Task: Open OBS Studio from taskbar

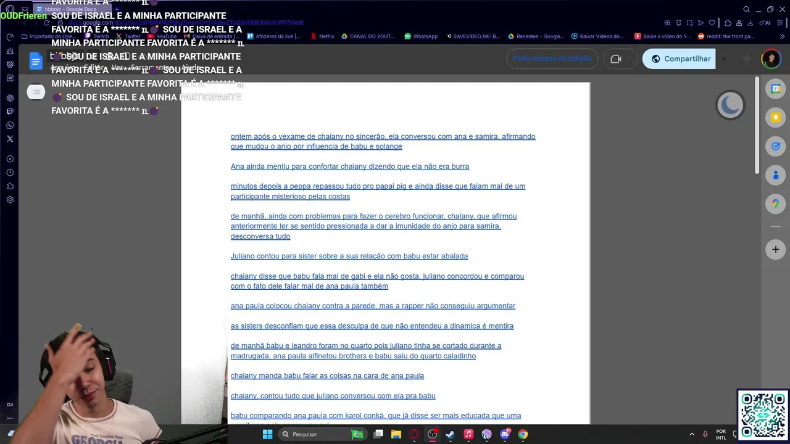Action: 432,434
